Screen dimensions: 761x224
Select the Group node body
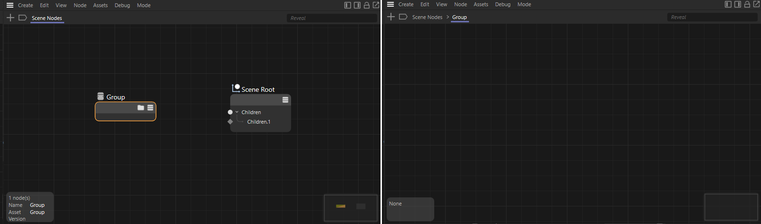(x=126, y=112)
